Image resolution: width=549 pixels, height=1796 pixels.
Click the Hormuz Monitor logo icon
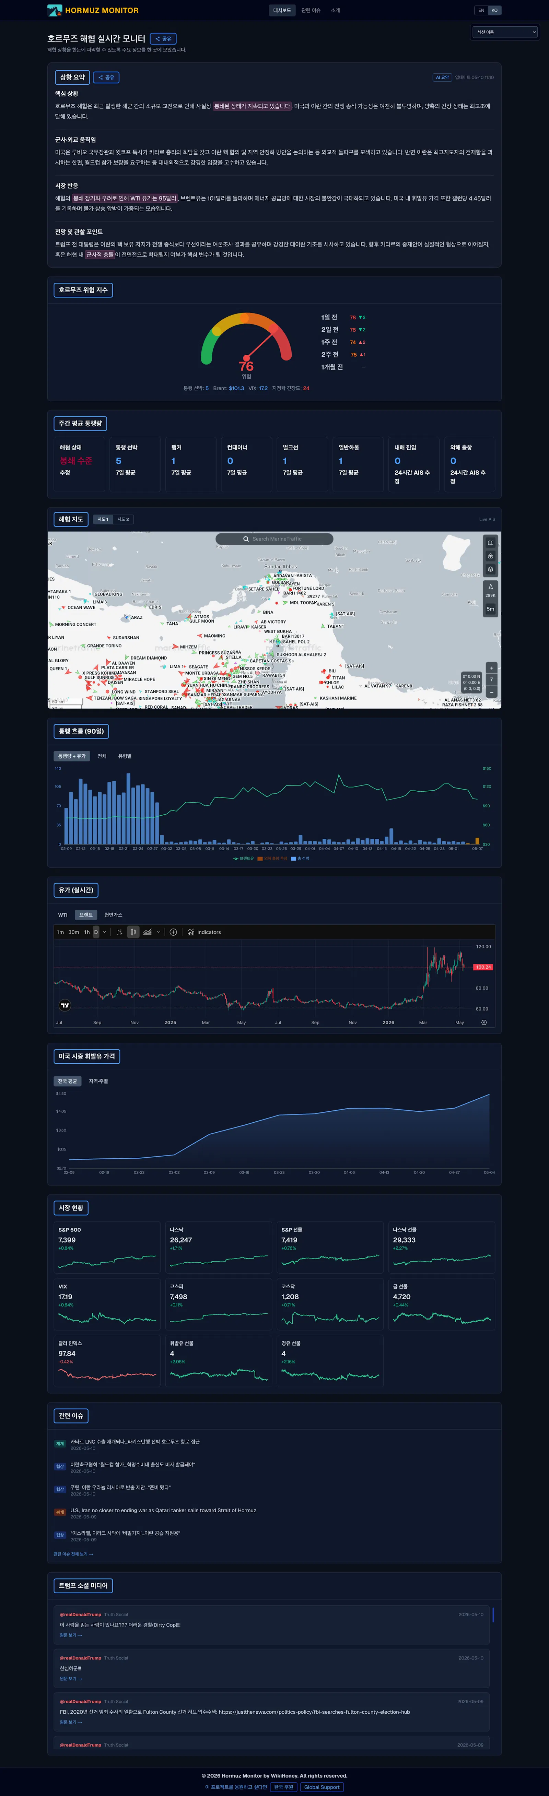(55, 10)
